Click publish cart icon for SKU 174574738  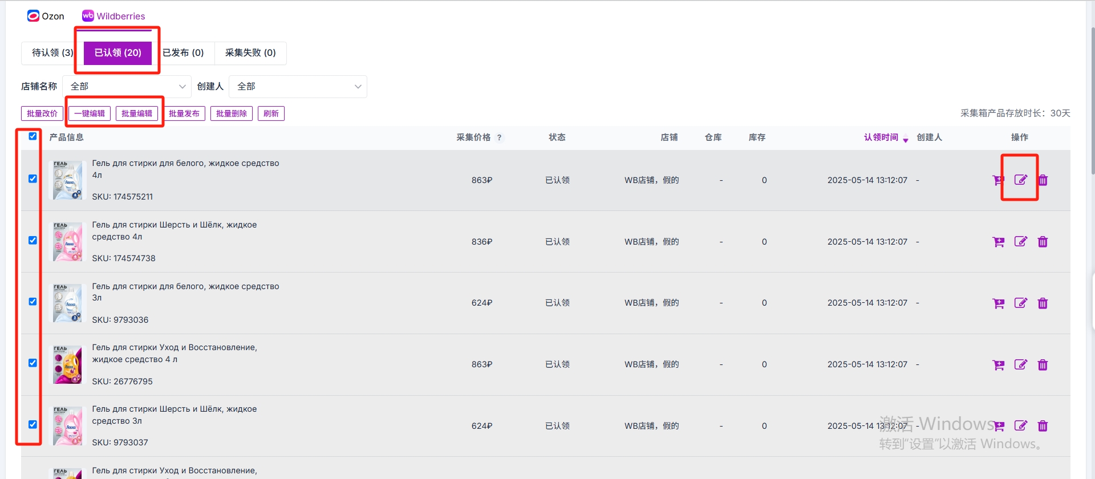(998, 242)
